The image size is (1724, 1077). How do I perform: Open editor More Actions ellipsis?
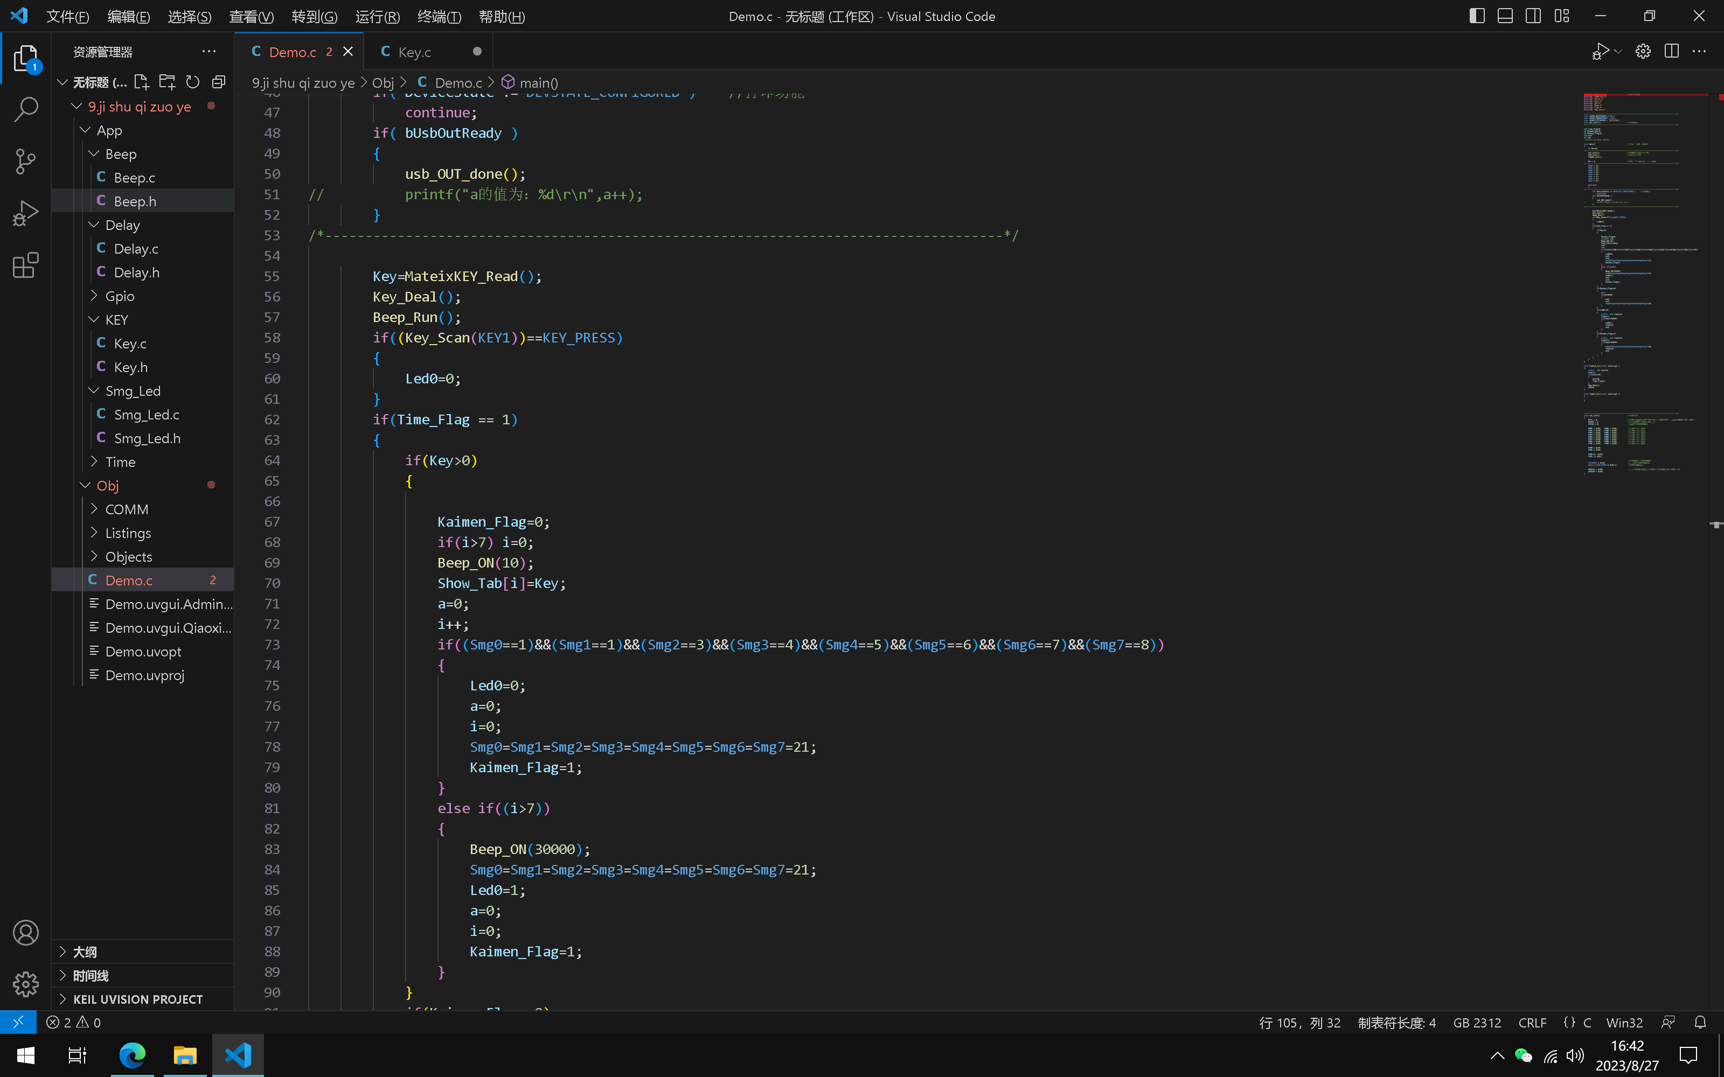click(x=1699, y=51)
